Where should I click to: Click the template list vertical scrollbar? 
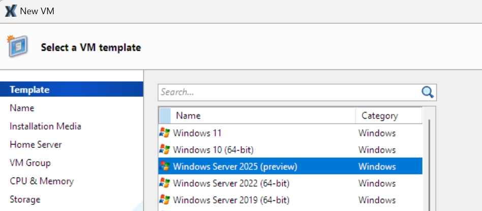[429, 166]
